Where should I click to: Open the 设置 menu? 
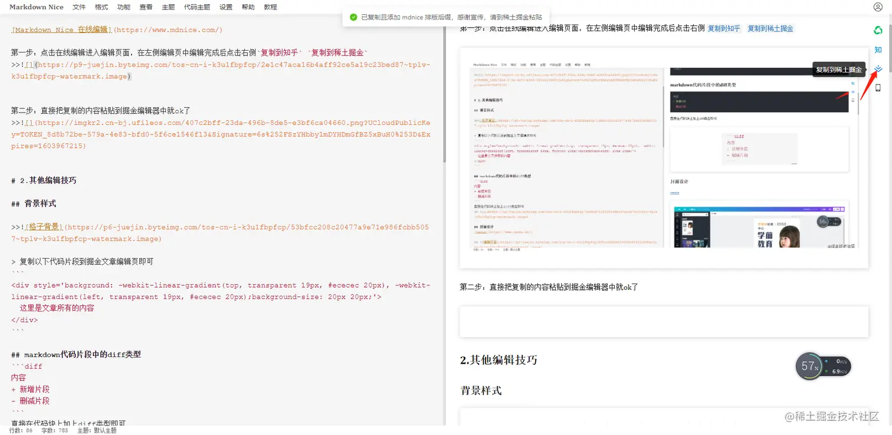pyautogui.click(x=226, y=7)
